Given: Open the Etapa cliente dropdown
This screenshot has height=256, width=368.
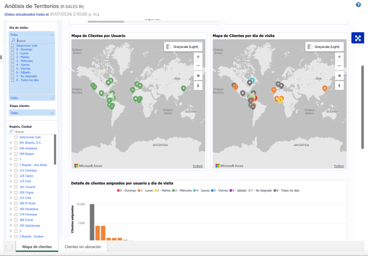Looking at the screenshot, I should coord(32,113).
